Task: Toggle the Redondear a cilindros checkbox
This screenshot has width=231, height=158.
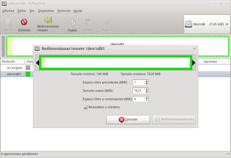Action: (x=86, y=107)
